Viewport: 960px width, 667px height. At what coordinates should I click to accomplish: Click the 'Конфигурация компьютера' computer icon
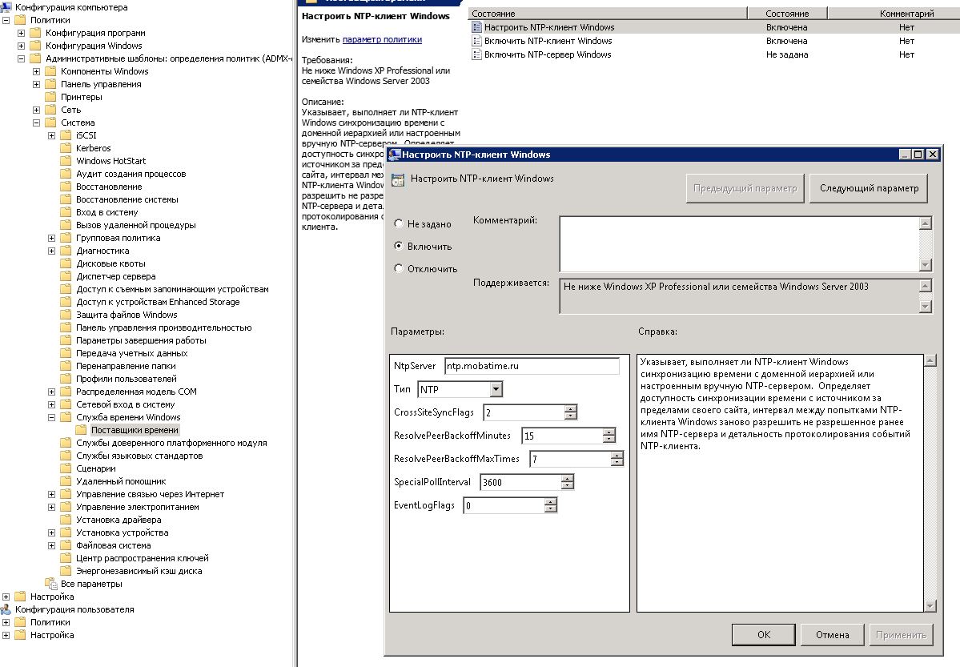point(6,7)
